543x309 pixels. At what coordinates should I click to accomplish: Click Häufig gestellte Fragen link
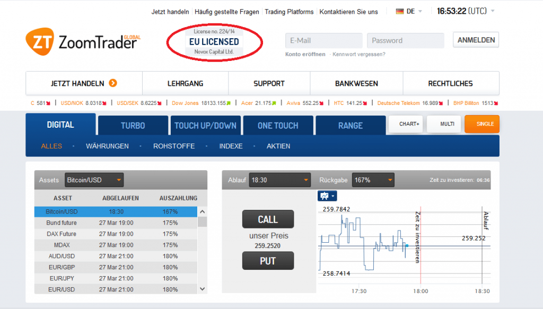pyautogui.click(x=227, y=12)
